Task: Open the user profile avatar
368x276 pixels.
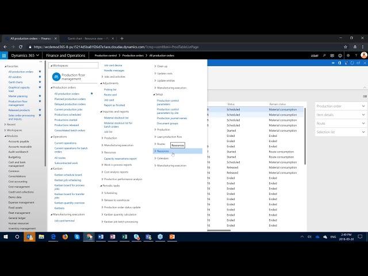Action: coord(364,55)
